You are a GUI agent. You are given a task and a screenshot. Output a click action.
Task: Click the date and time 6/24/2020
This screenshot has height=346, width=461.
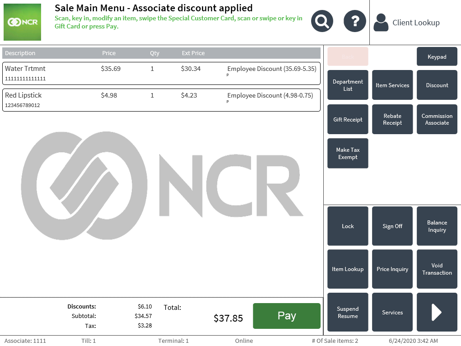[x=413, y=341]
